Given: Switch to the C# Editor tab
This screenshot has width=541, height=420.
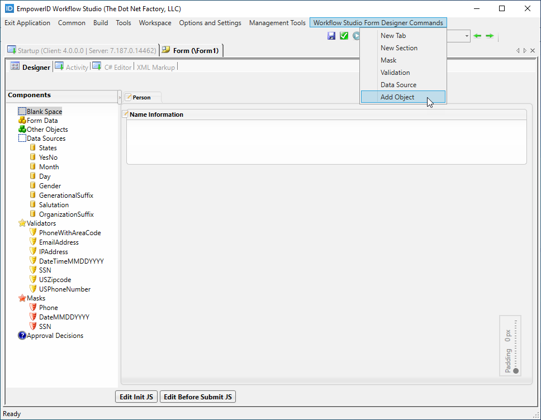Looking at the screenshot, I should tap(118, 67).
